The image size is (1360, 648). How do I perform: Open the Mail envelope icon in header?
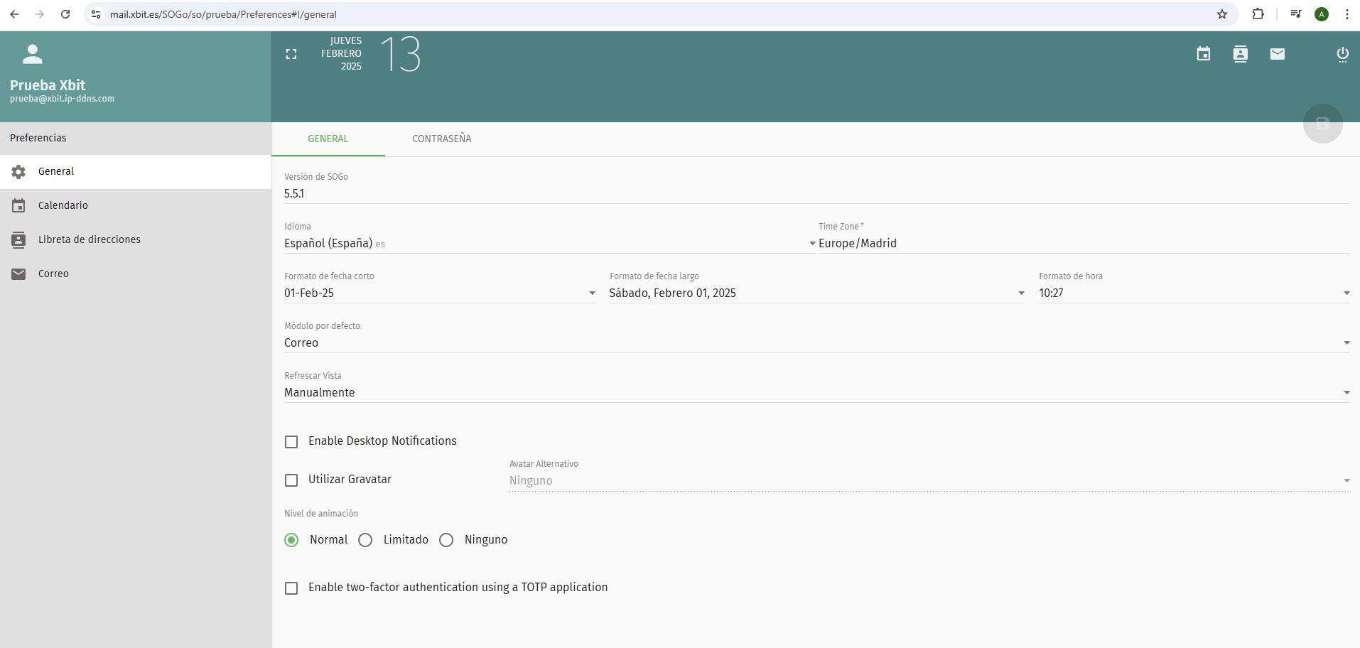(x=1277, y=54)
